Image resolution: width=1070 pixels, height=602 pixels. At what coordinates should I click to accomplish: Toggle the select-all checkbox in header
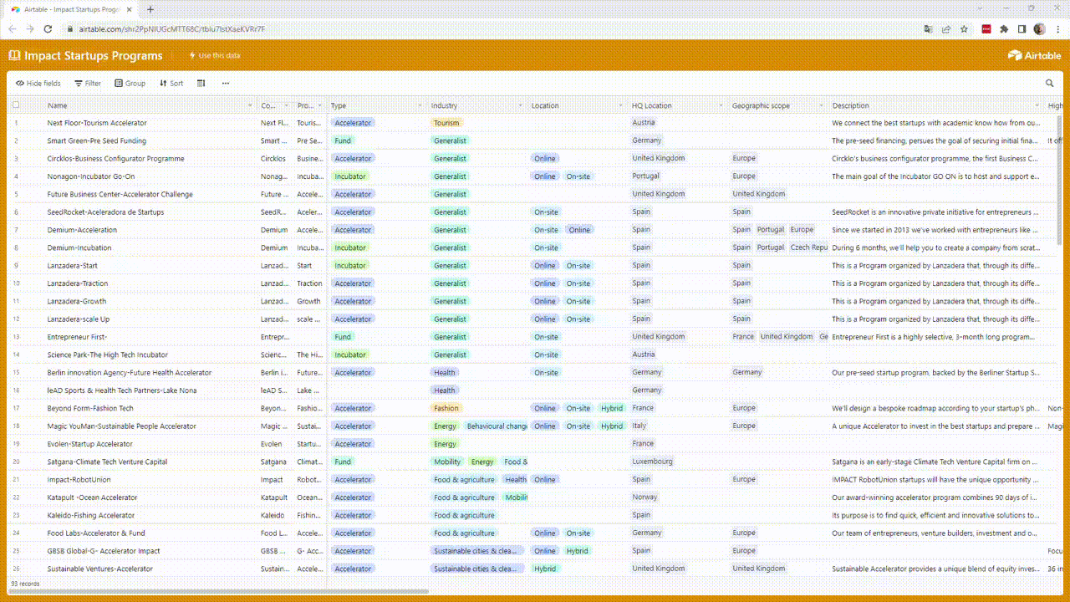click(16, 105)
